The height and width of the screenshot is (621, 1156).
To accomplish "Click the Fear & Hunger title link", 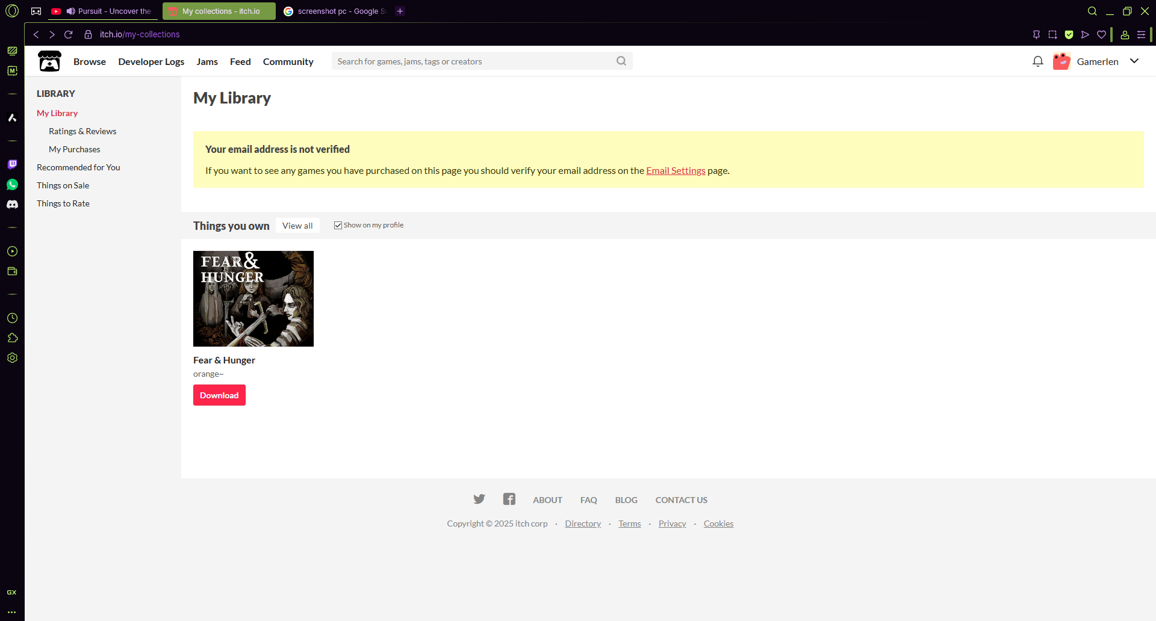I will click(x=224, y=360).
